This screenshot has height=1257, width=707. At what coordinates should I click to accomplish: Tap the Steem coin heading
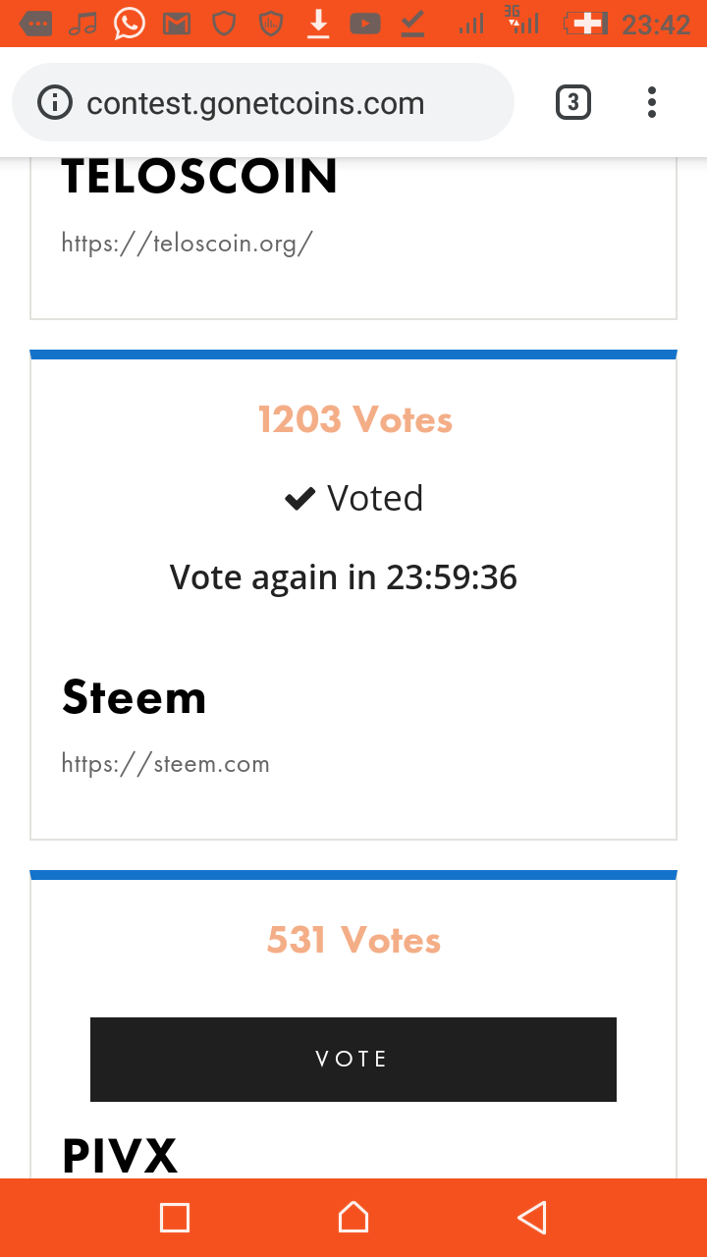pos(135,697)
